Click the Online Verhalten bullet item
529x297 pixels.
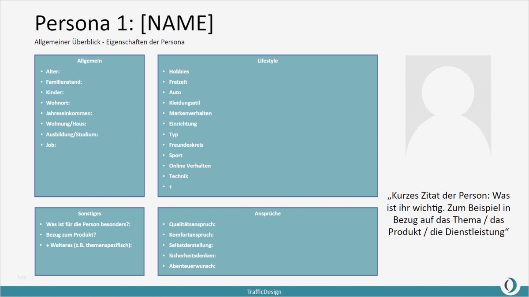pos(190,166)
